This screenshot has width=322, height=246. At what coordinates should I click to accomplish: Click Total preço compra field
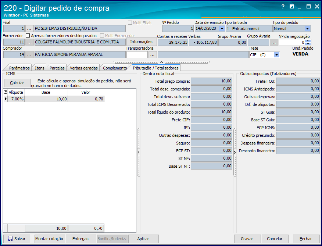tap(211, 81)
